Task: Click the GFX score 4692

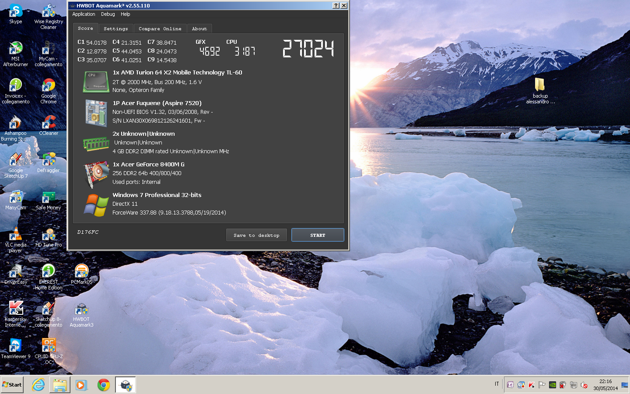Action: tap(210, 51)
